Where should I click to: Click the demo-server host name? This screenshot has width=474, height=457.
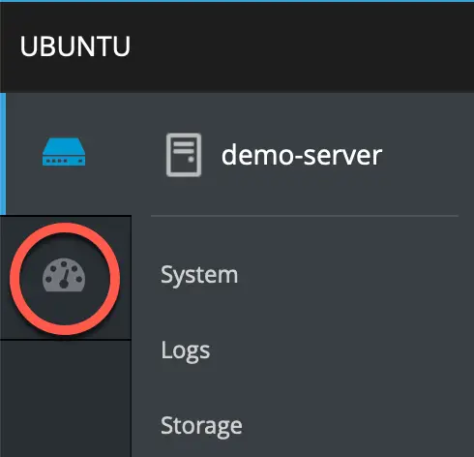coord(302,155)
